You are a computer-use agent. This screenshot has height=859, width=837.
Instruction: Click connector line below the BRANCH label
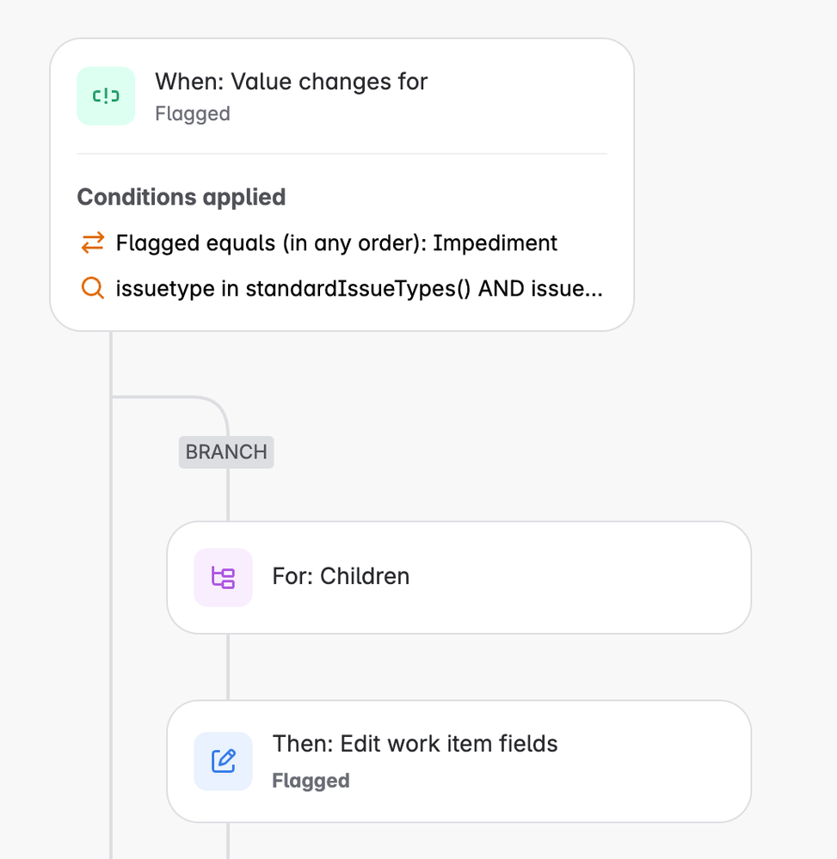click(228, 494)
